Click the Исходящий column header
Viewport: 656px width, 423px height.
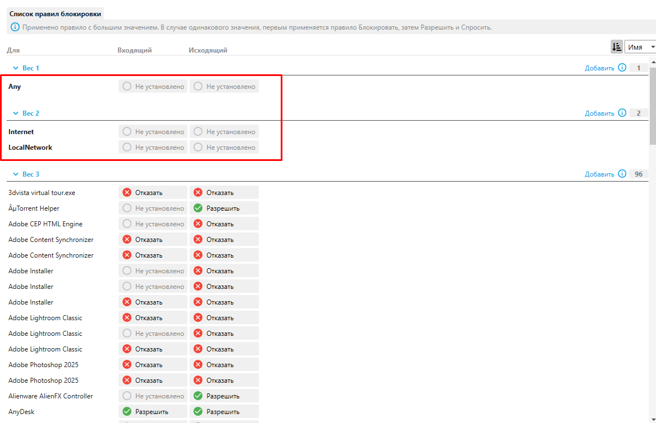(207, 50)
